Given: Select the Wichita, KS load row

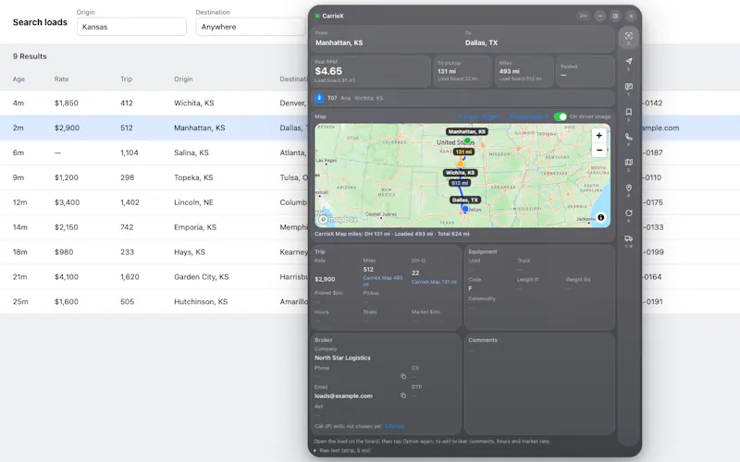Looking at the screenshot, I should point(154,103).
